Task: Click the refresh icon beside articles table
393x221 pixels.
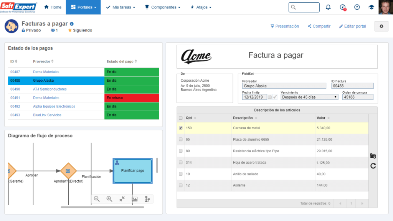Action: click(373, 166)
